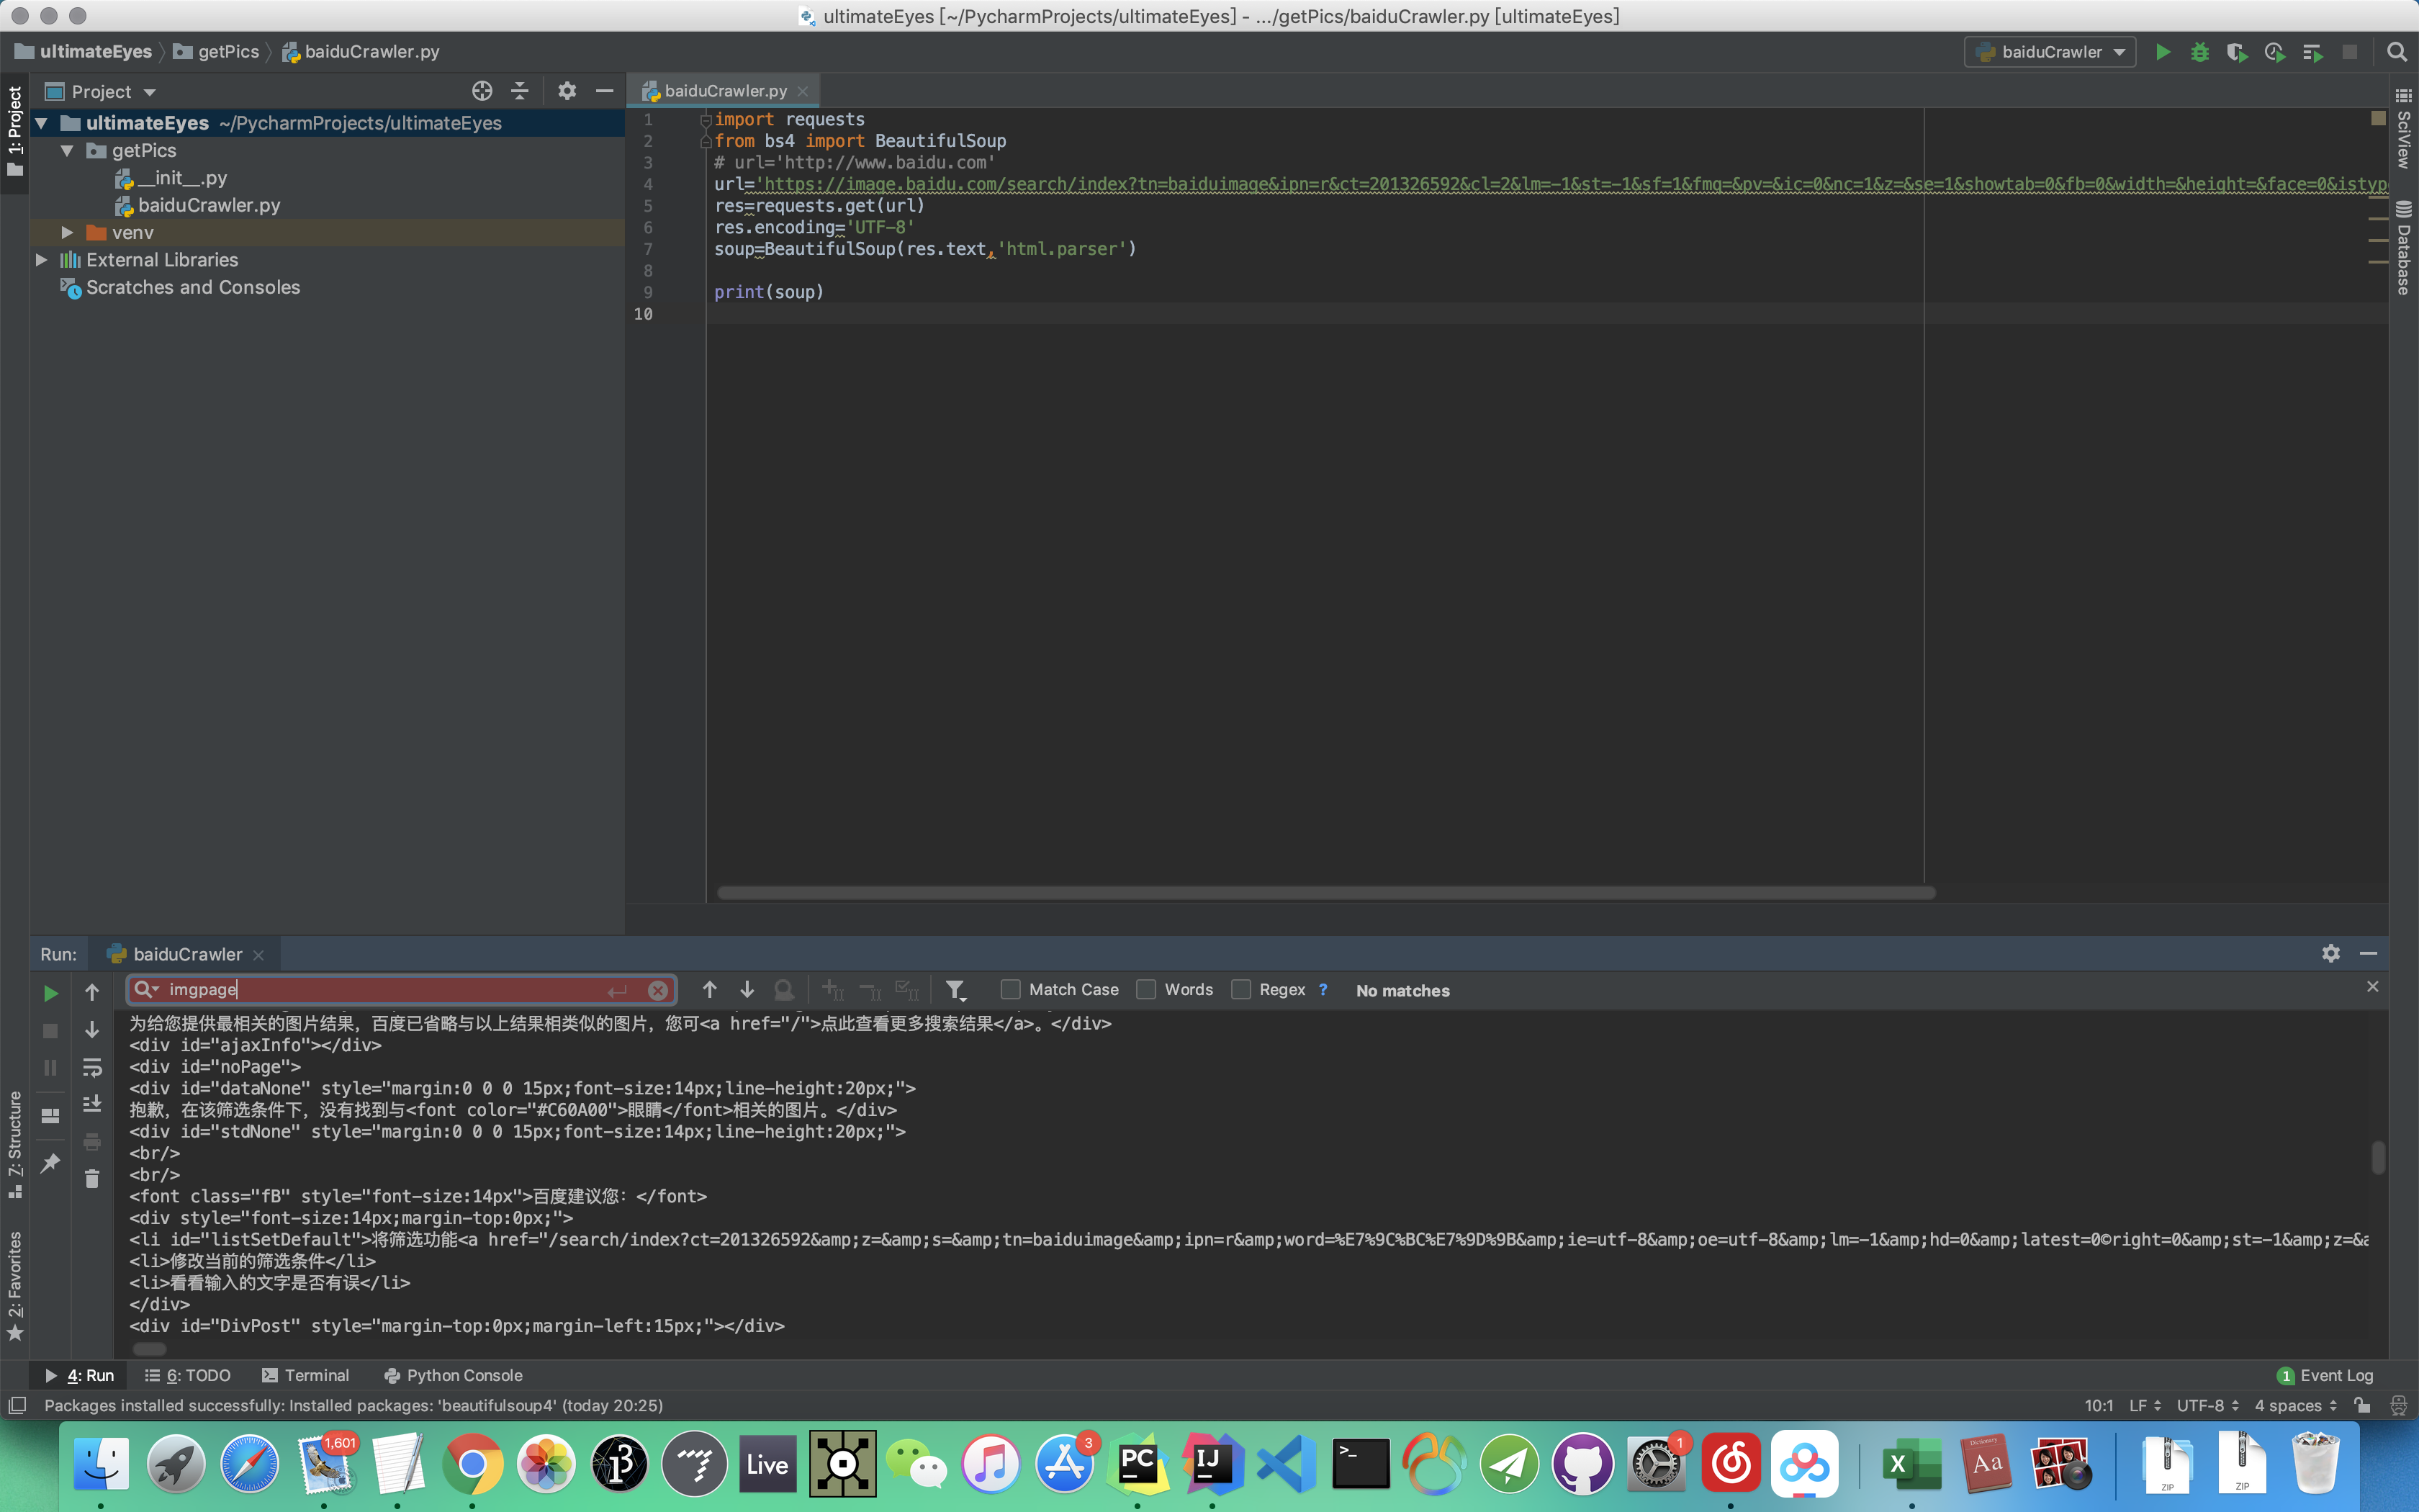Rerun baiduCrawler in Run panel
Image resolution: width=2419 pixels, height=1512 pixels.
50,993
